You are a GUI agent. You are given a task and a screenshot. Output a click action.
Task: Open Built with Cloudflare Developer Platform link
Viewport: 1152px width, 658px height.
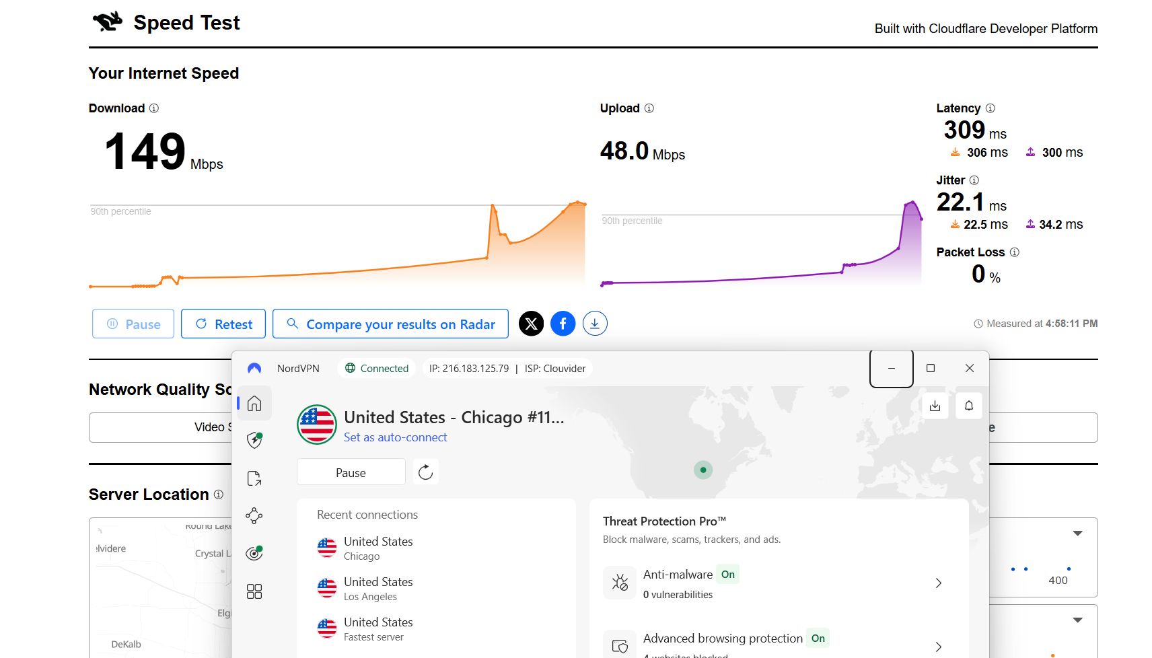[x=986, y=28]
